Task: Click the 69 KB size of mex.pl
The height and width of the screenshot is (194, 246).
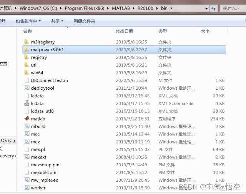Action: click(x=219, y=149)
